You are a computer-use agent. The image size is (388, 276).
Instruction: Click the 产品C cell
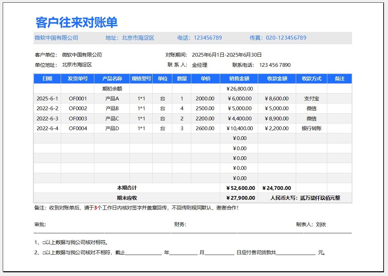(112, 118)
